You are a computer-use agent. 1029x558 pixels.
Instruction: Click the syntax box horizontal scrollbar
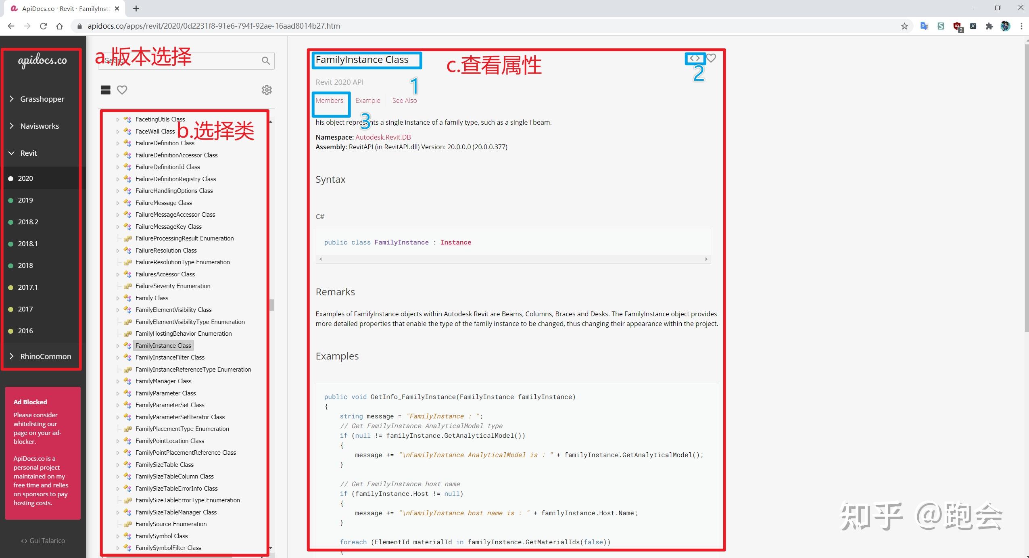[513, 259]
